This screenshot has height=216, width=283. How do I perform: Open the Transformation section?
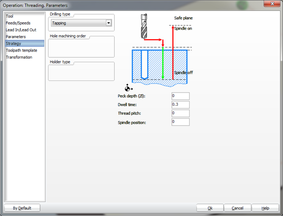(x=19, y=57)
